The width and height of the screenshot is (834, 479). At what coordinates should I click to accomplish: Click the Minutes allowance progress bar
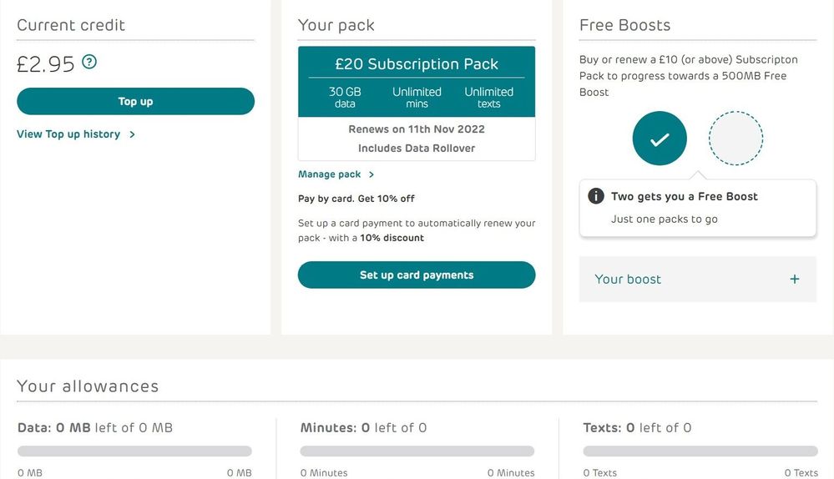(x=417, y=451)
